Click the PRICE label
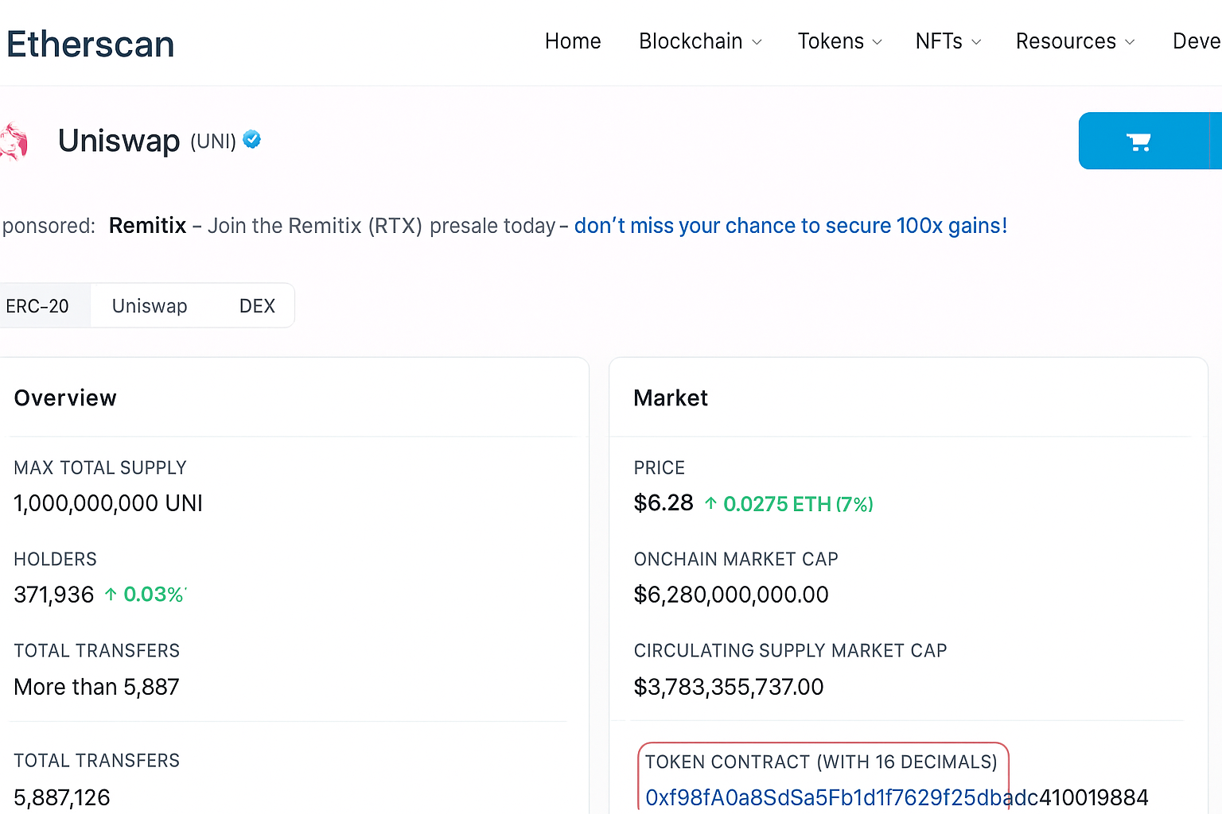 click(x=660, y=467)
